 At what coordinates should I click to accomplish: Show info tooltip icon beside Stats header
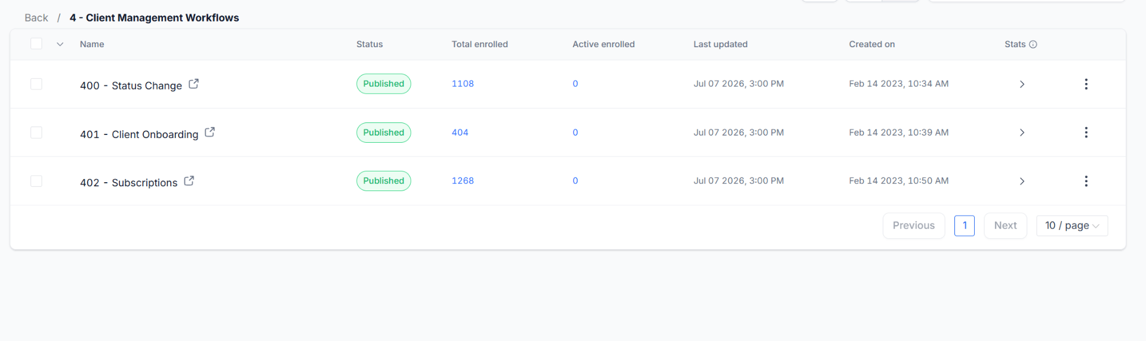pyautogui.click(x=1033, y=44)
